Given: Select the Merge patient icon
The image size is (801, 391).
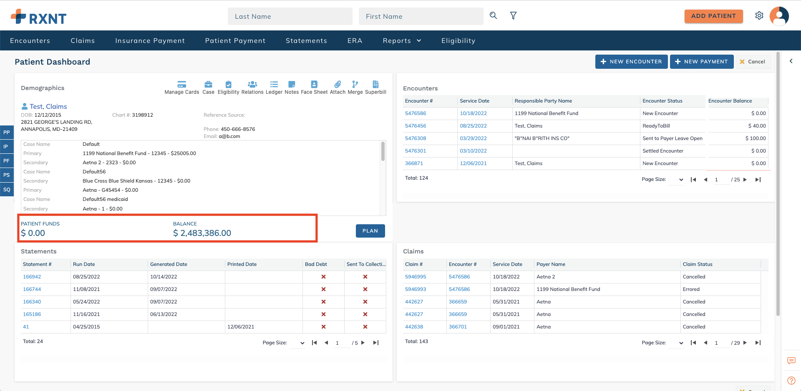Looking at the screenshot, I should click(355, 87).
